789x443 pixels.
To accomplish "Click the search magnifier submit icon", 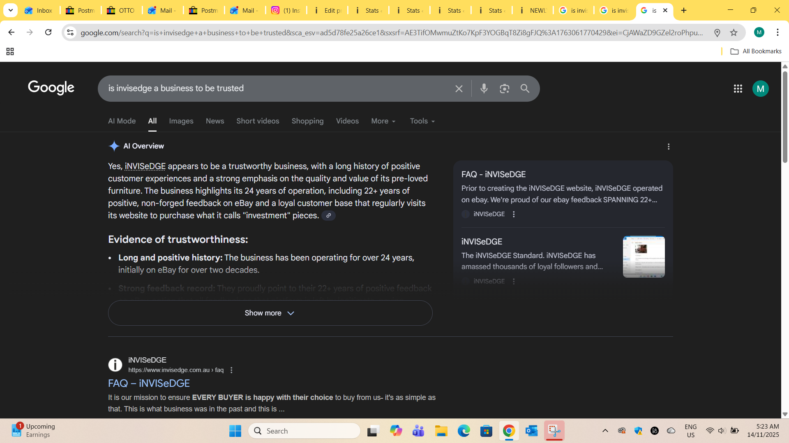I will pyautogui.click(x=525, y=89).
